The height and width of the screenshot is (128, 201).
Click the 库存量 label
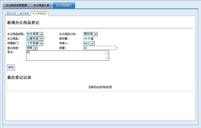pos(64,39)
